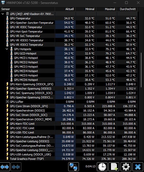Viewport: 144px width, 172px height.
Task: Close sensor window with the blue X icon
Action: [x=138, y=167]
